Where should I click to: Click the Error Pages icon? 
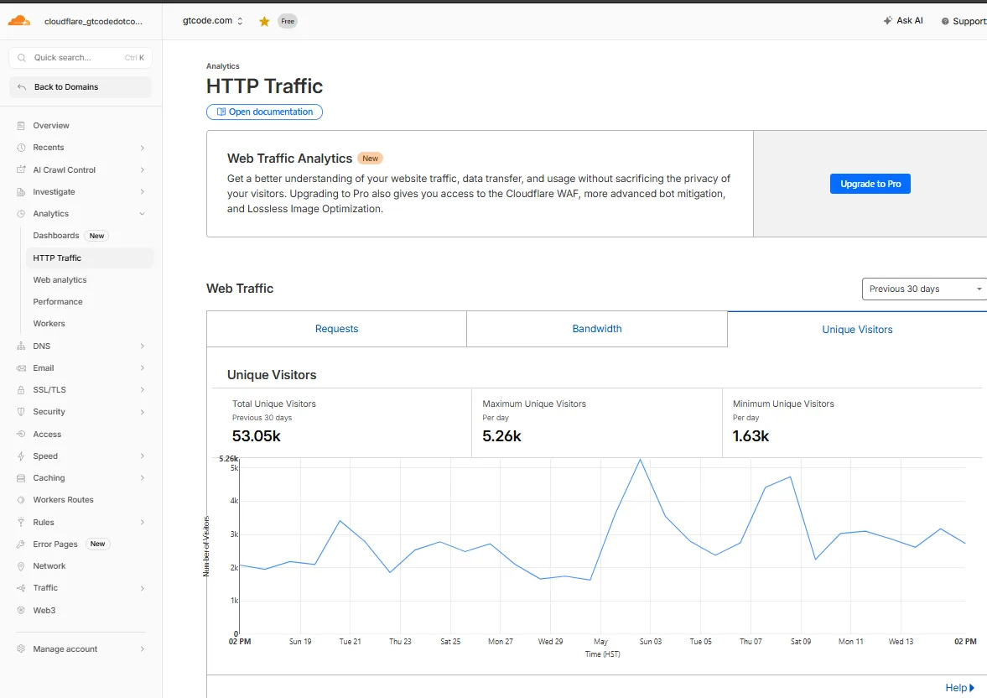[21, 544]
